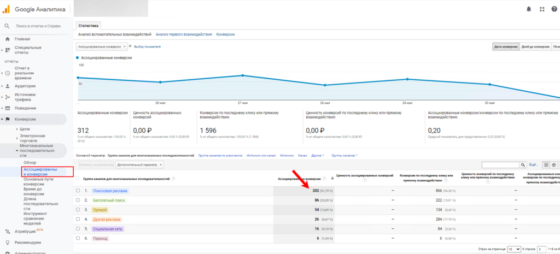Click the Другая реклама orange channel label
Screen dimensions: 560x254
click(x=105, y=219)
